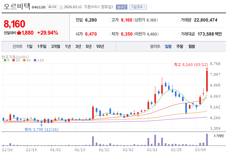Click the 오르비텍 stock name

[x=17, y=6]
